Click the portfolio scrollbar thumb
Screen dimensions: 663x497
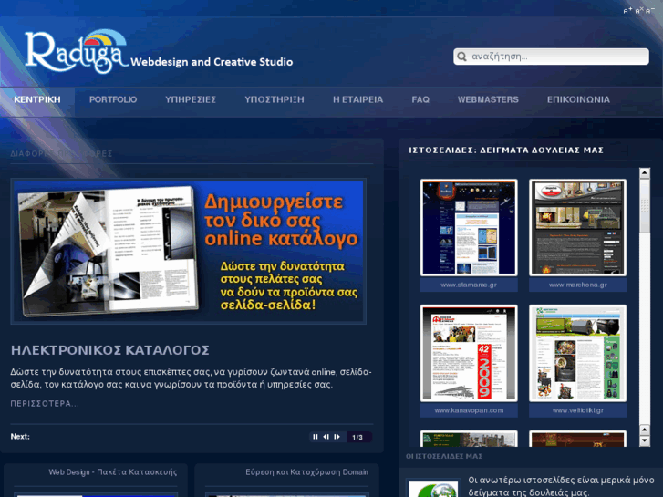pyautogui.click(x=645, y=205)
